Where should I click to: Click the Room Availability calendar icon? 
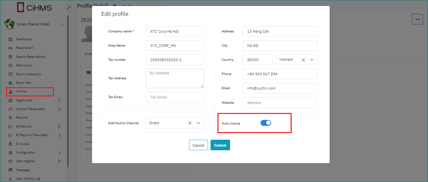pos(10,74)
